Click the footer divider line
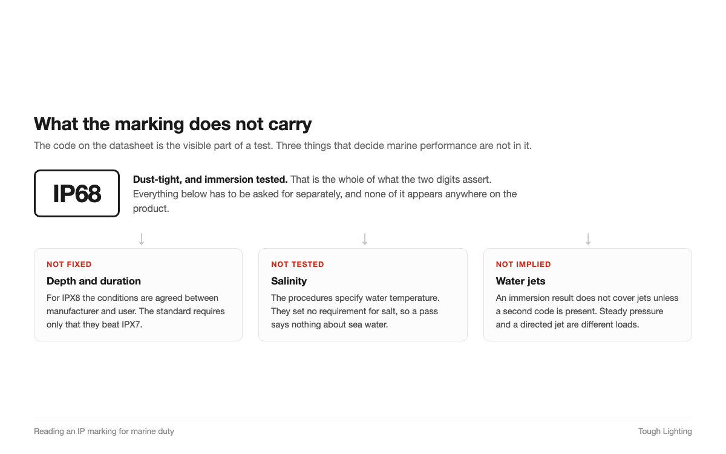Screen dimensions: 726x454 pyautogui.click(x=363, y=418)
